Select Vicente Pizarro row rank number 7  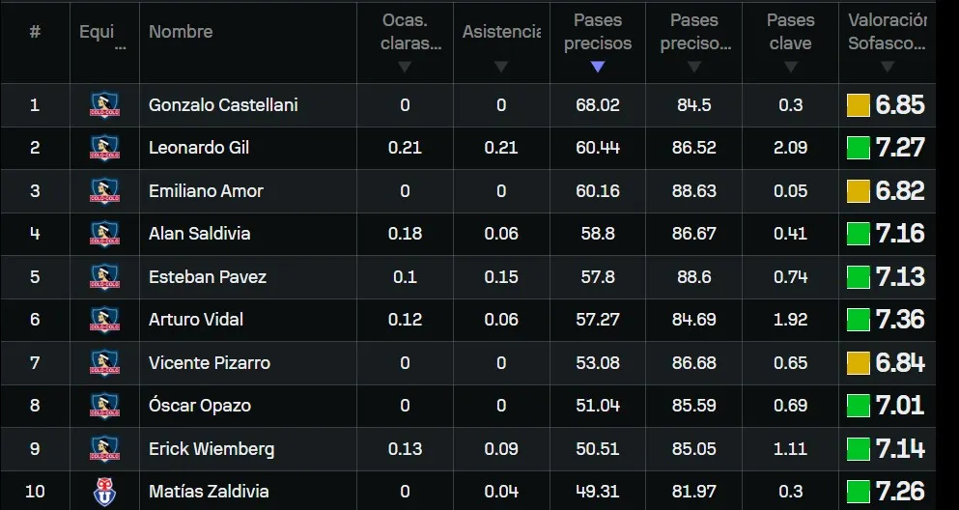(35, 363)
